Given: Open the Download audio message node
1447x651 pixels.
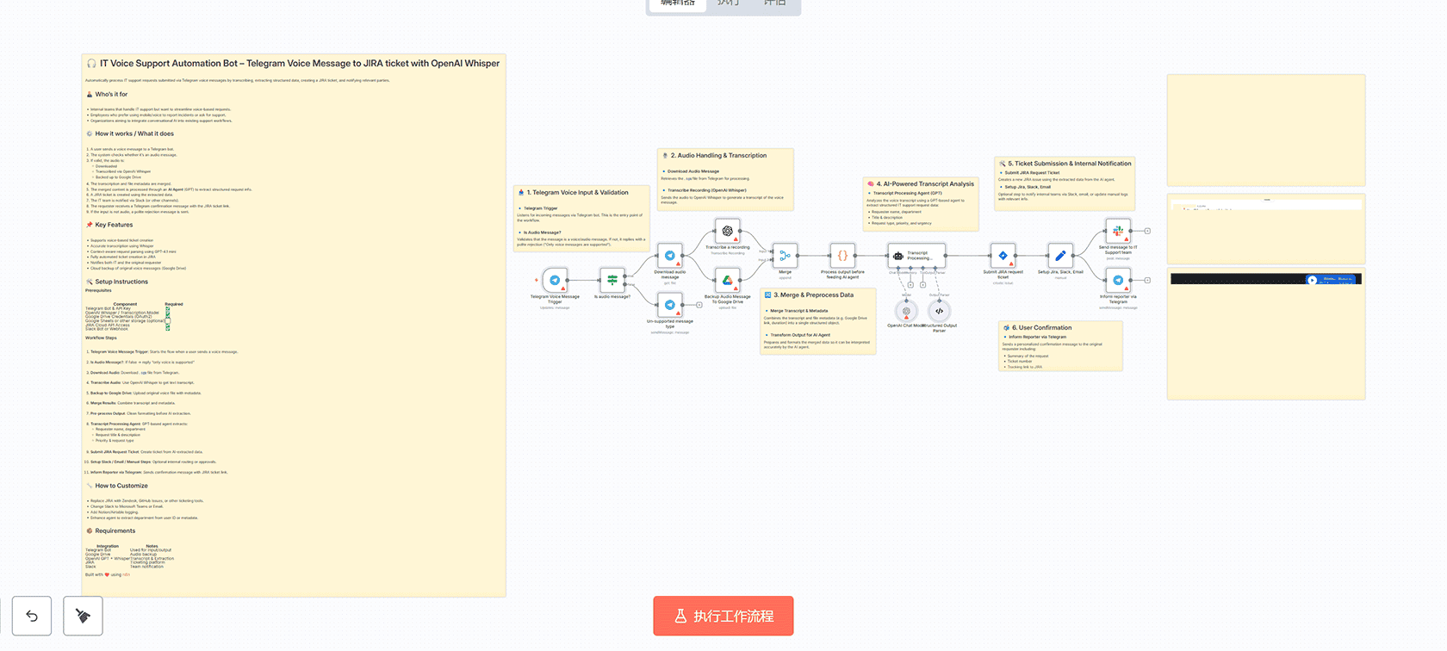Looking at the screenshot, I should [x=670, y=256].
